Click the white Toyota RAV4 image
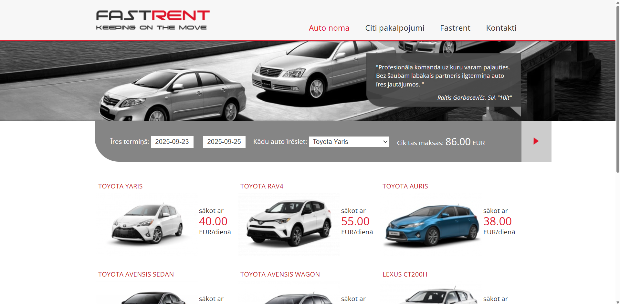620x304 pixels. (x=289, y=224)
